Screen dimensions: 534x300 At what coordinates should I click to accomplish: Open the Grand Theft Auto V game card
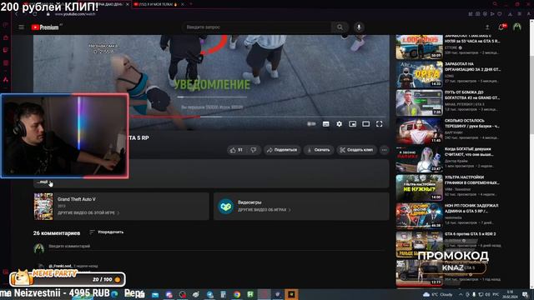pyautogui.click(x=121, y=206)
